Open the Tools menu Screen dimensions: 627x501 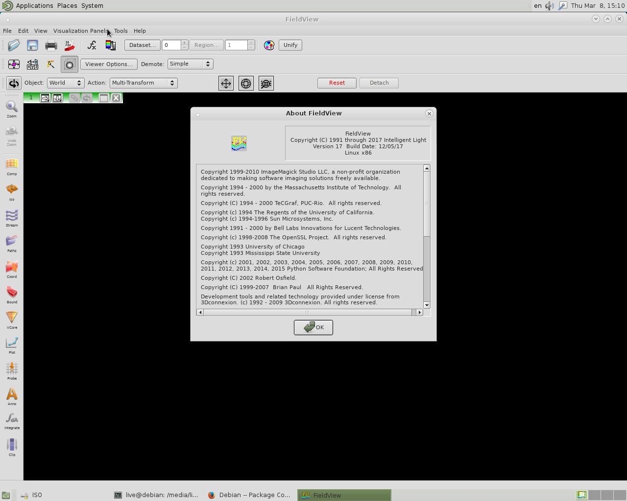pos(121,31)
